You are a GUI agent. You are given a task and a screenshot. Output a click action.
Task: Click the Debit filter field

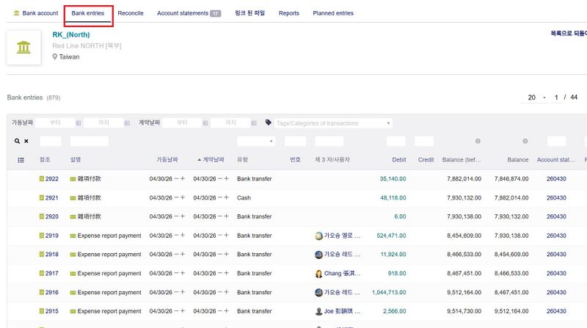point(396,141)
